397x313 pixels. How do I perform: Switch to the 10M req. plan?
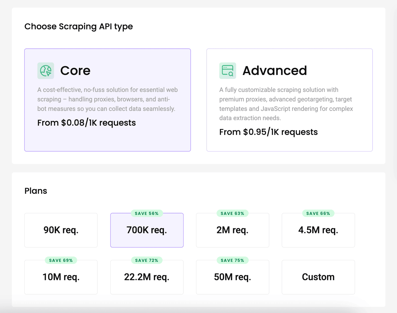point(61,277)
